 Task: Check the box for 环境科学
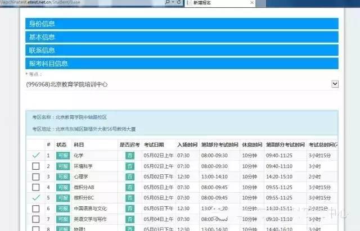coord(36,166)
